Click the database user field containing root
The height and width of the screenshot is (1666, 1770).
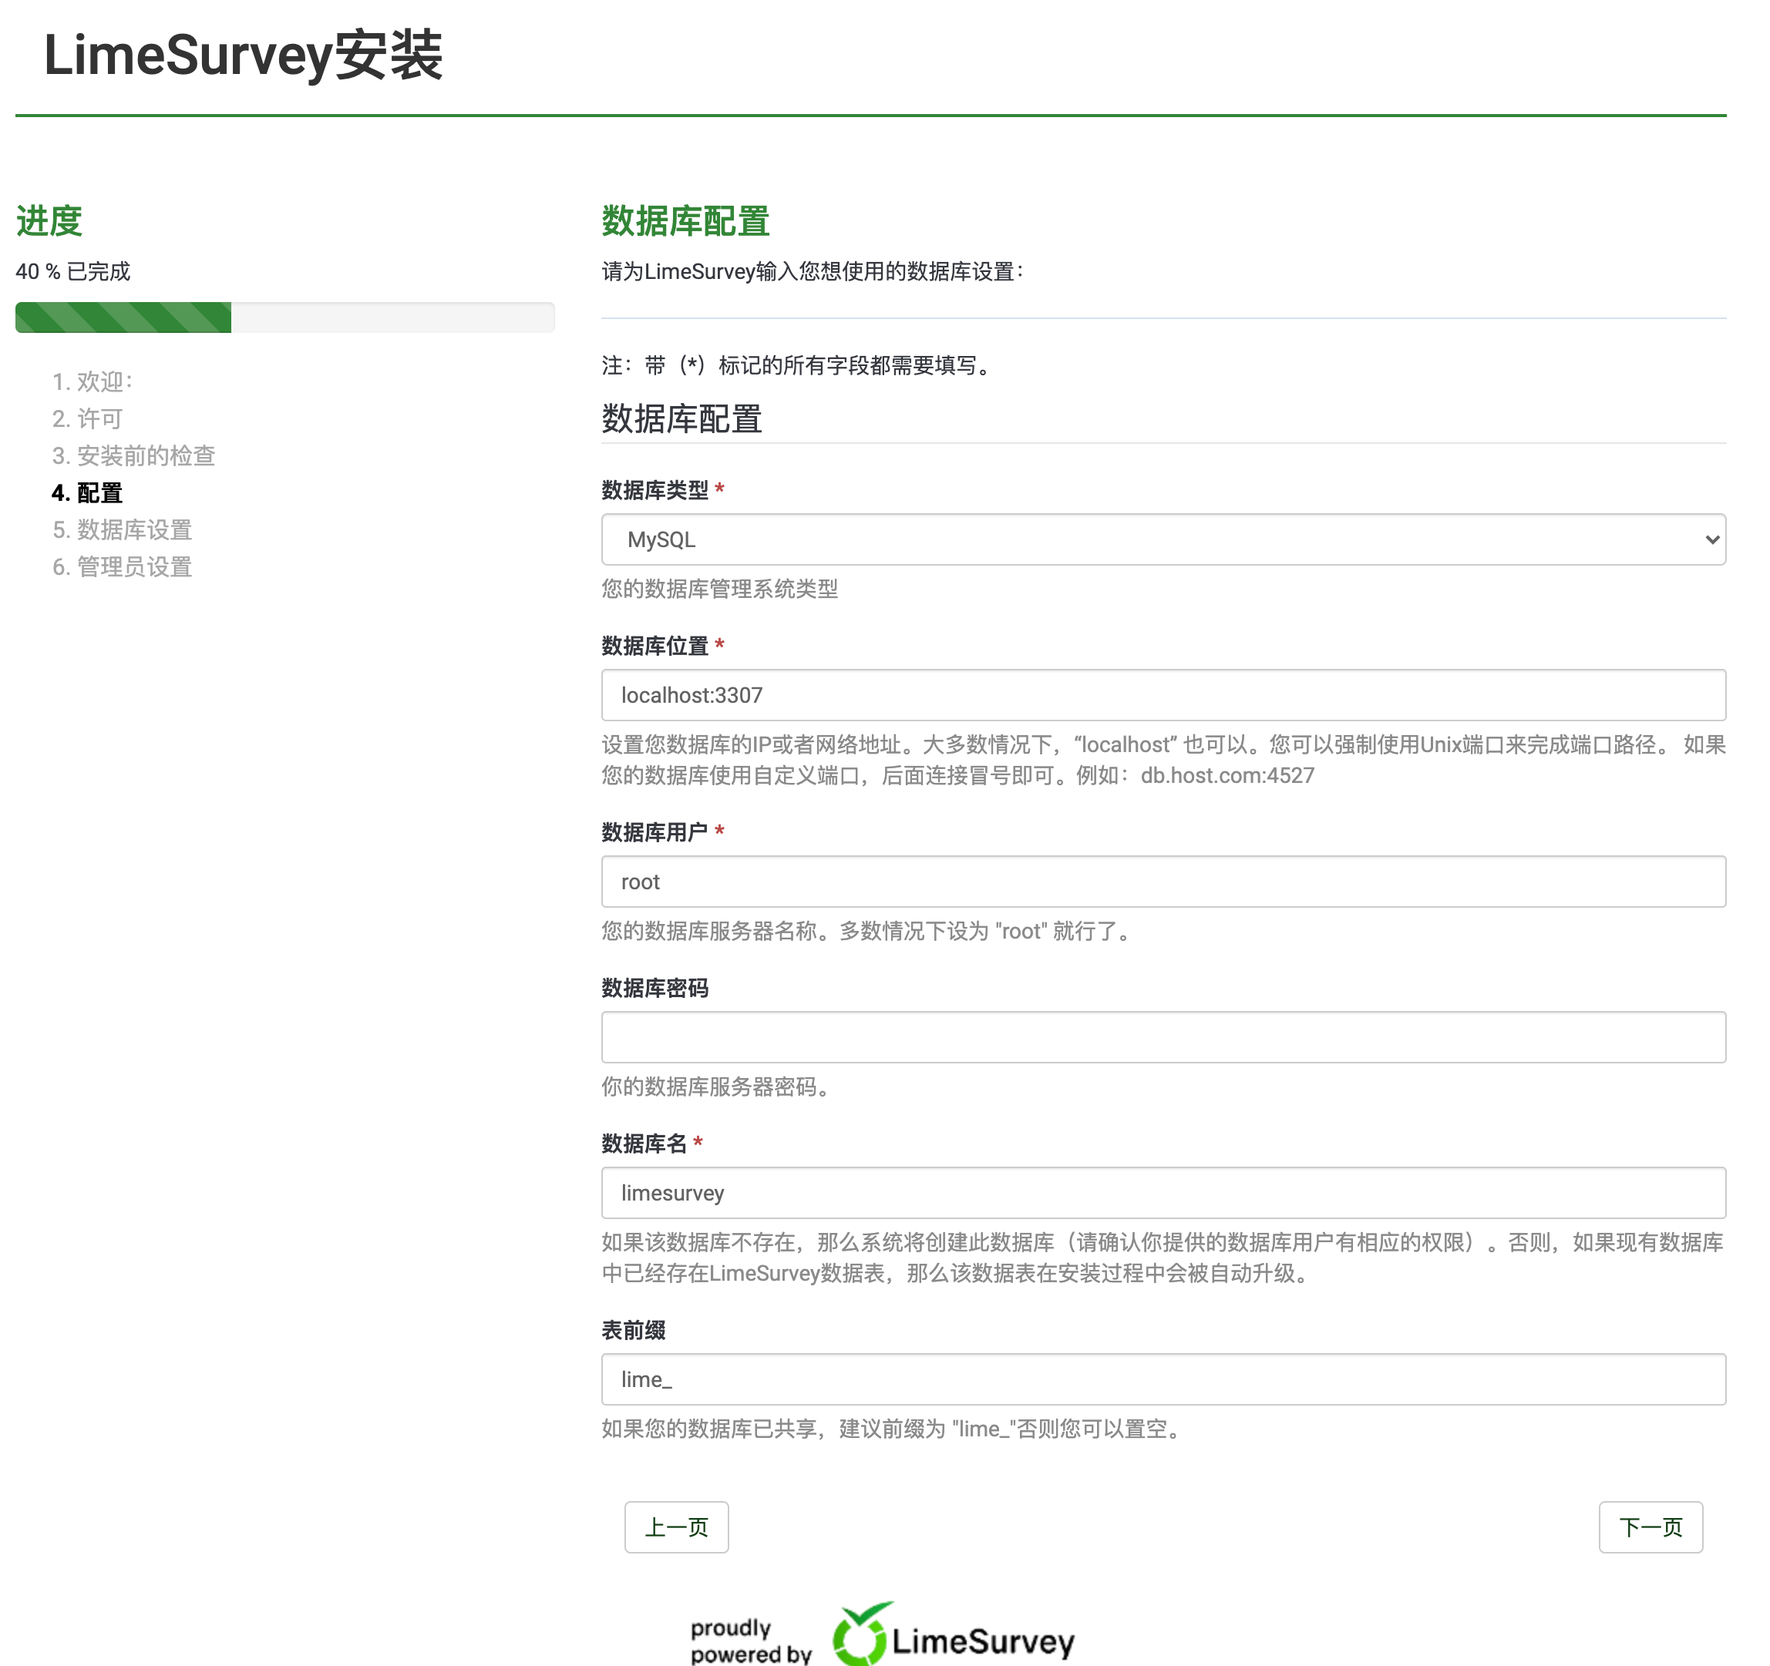pyautogui.click(x=1162, y=882)
